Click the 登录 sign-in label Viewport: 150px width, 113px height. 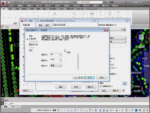click(112, 2)
